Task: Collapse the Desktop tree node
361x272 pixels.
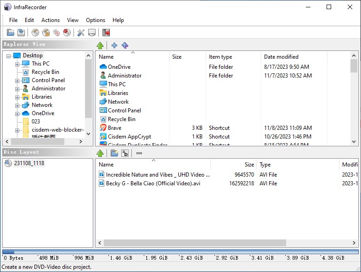Action: pyautogui.click(x=9, y=56)
